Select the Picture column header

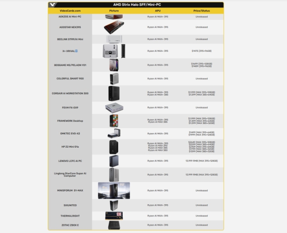pyautogui.click(x=114, y=11)
